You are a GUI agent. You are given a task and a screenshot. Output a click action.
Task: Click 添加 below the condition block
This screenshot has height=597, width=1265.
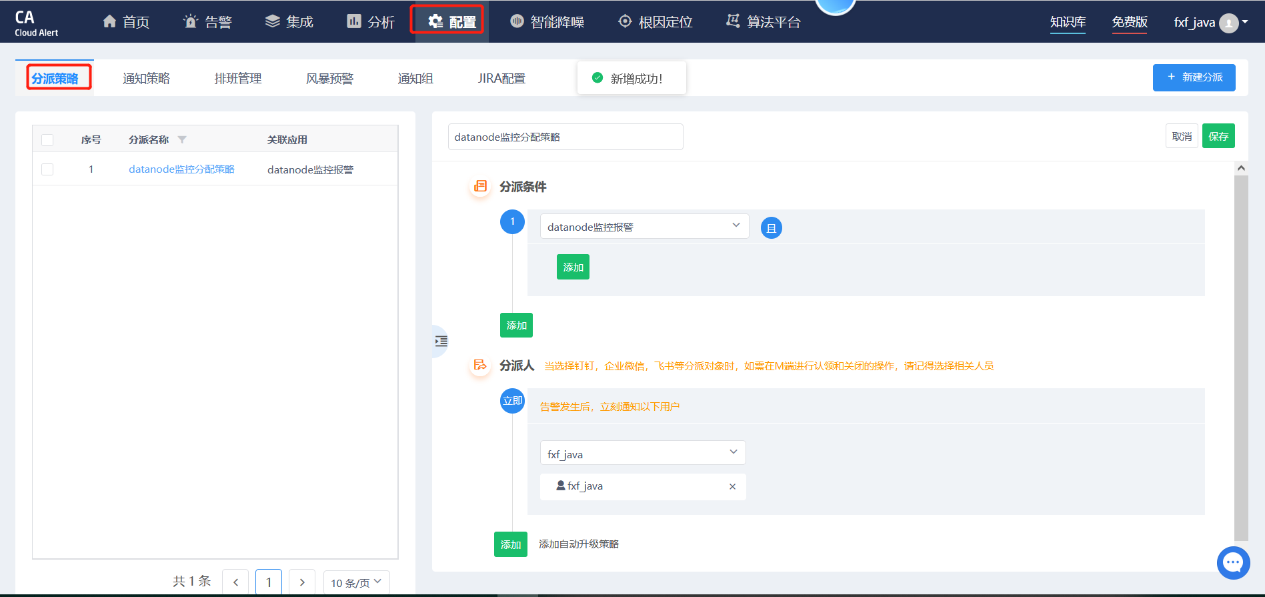516,325
